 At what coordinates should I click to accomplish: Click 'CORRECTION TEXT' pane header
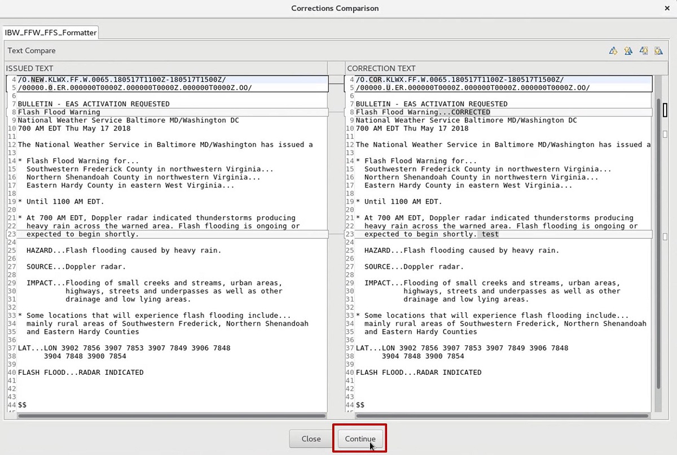pos(381,68)
